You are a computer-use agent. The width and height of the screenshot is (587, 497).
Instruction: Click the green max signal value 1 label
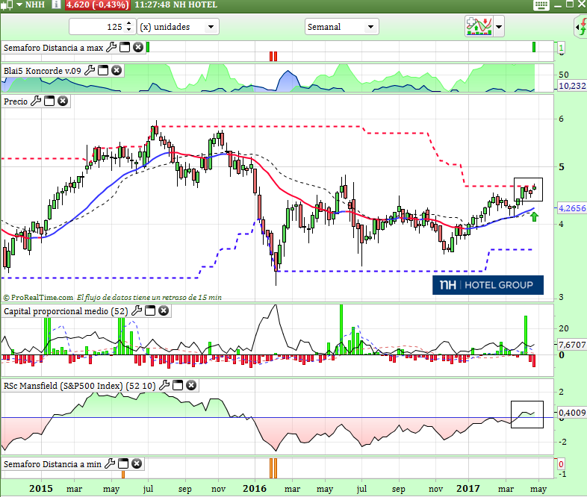(561, 48)
